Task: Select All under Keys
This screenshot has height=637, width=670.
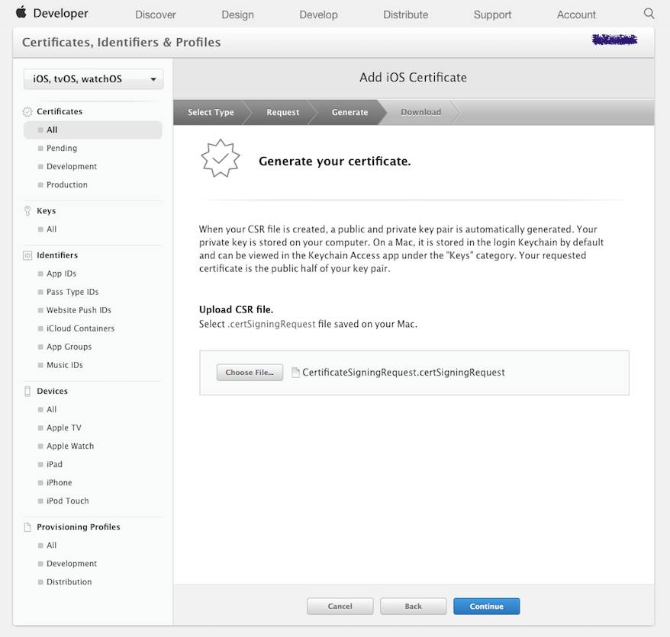Action: point(51,229)
